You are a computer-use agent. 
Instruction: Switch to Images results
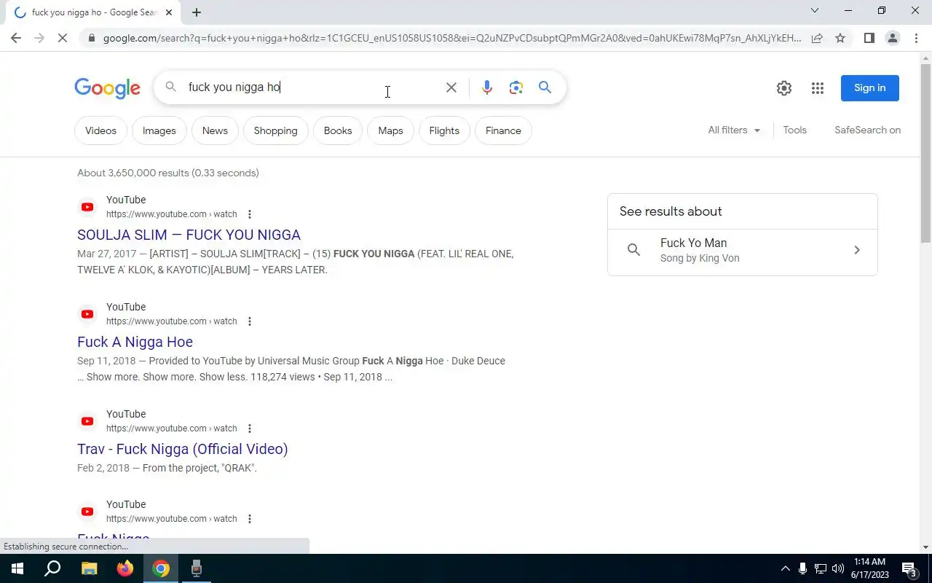159,131
